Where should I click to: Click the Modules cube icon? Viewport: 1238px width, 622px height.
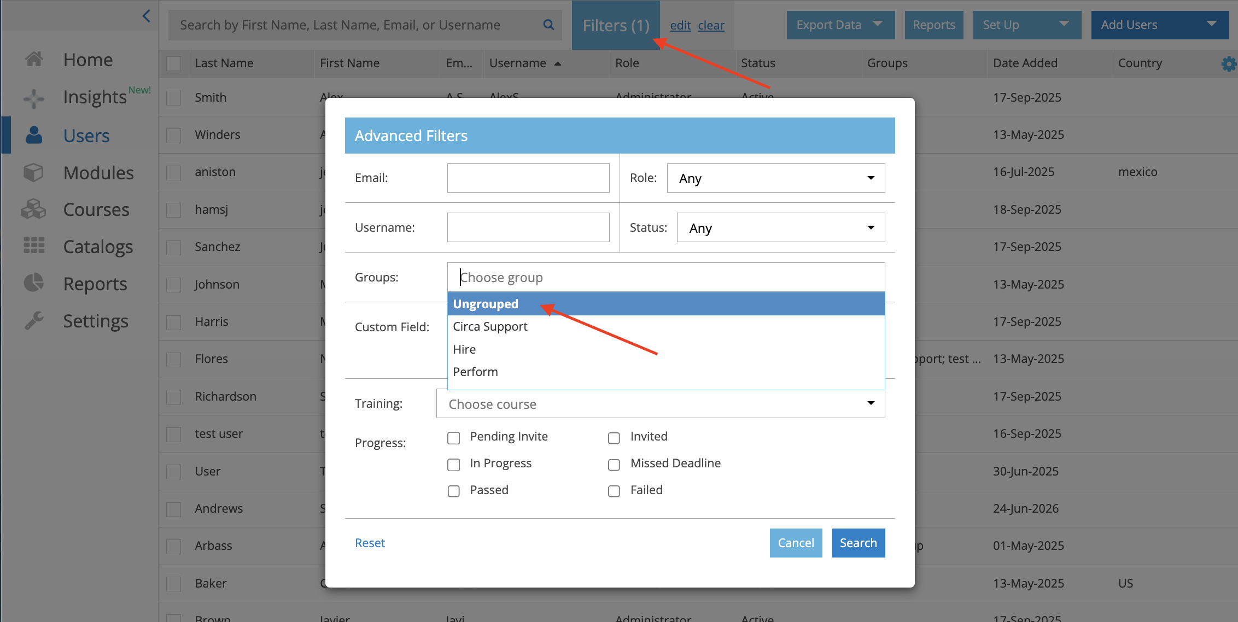pyautogui.click(x=34, y=173)
